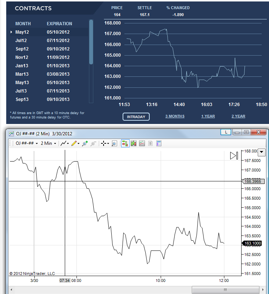Close the NinjaTrader chart window
Screen dimensions: 269x294
coord(258,132)
